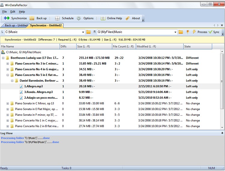Open the path bar overflow chevron

[223, 34]
